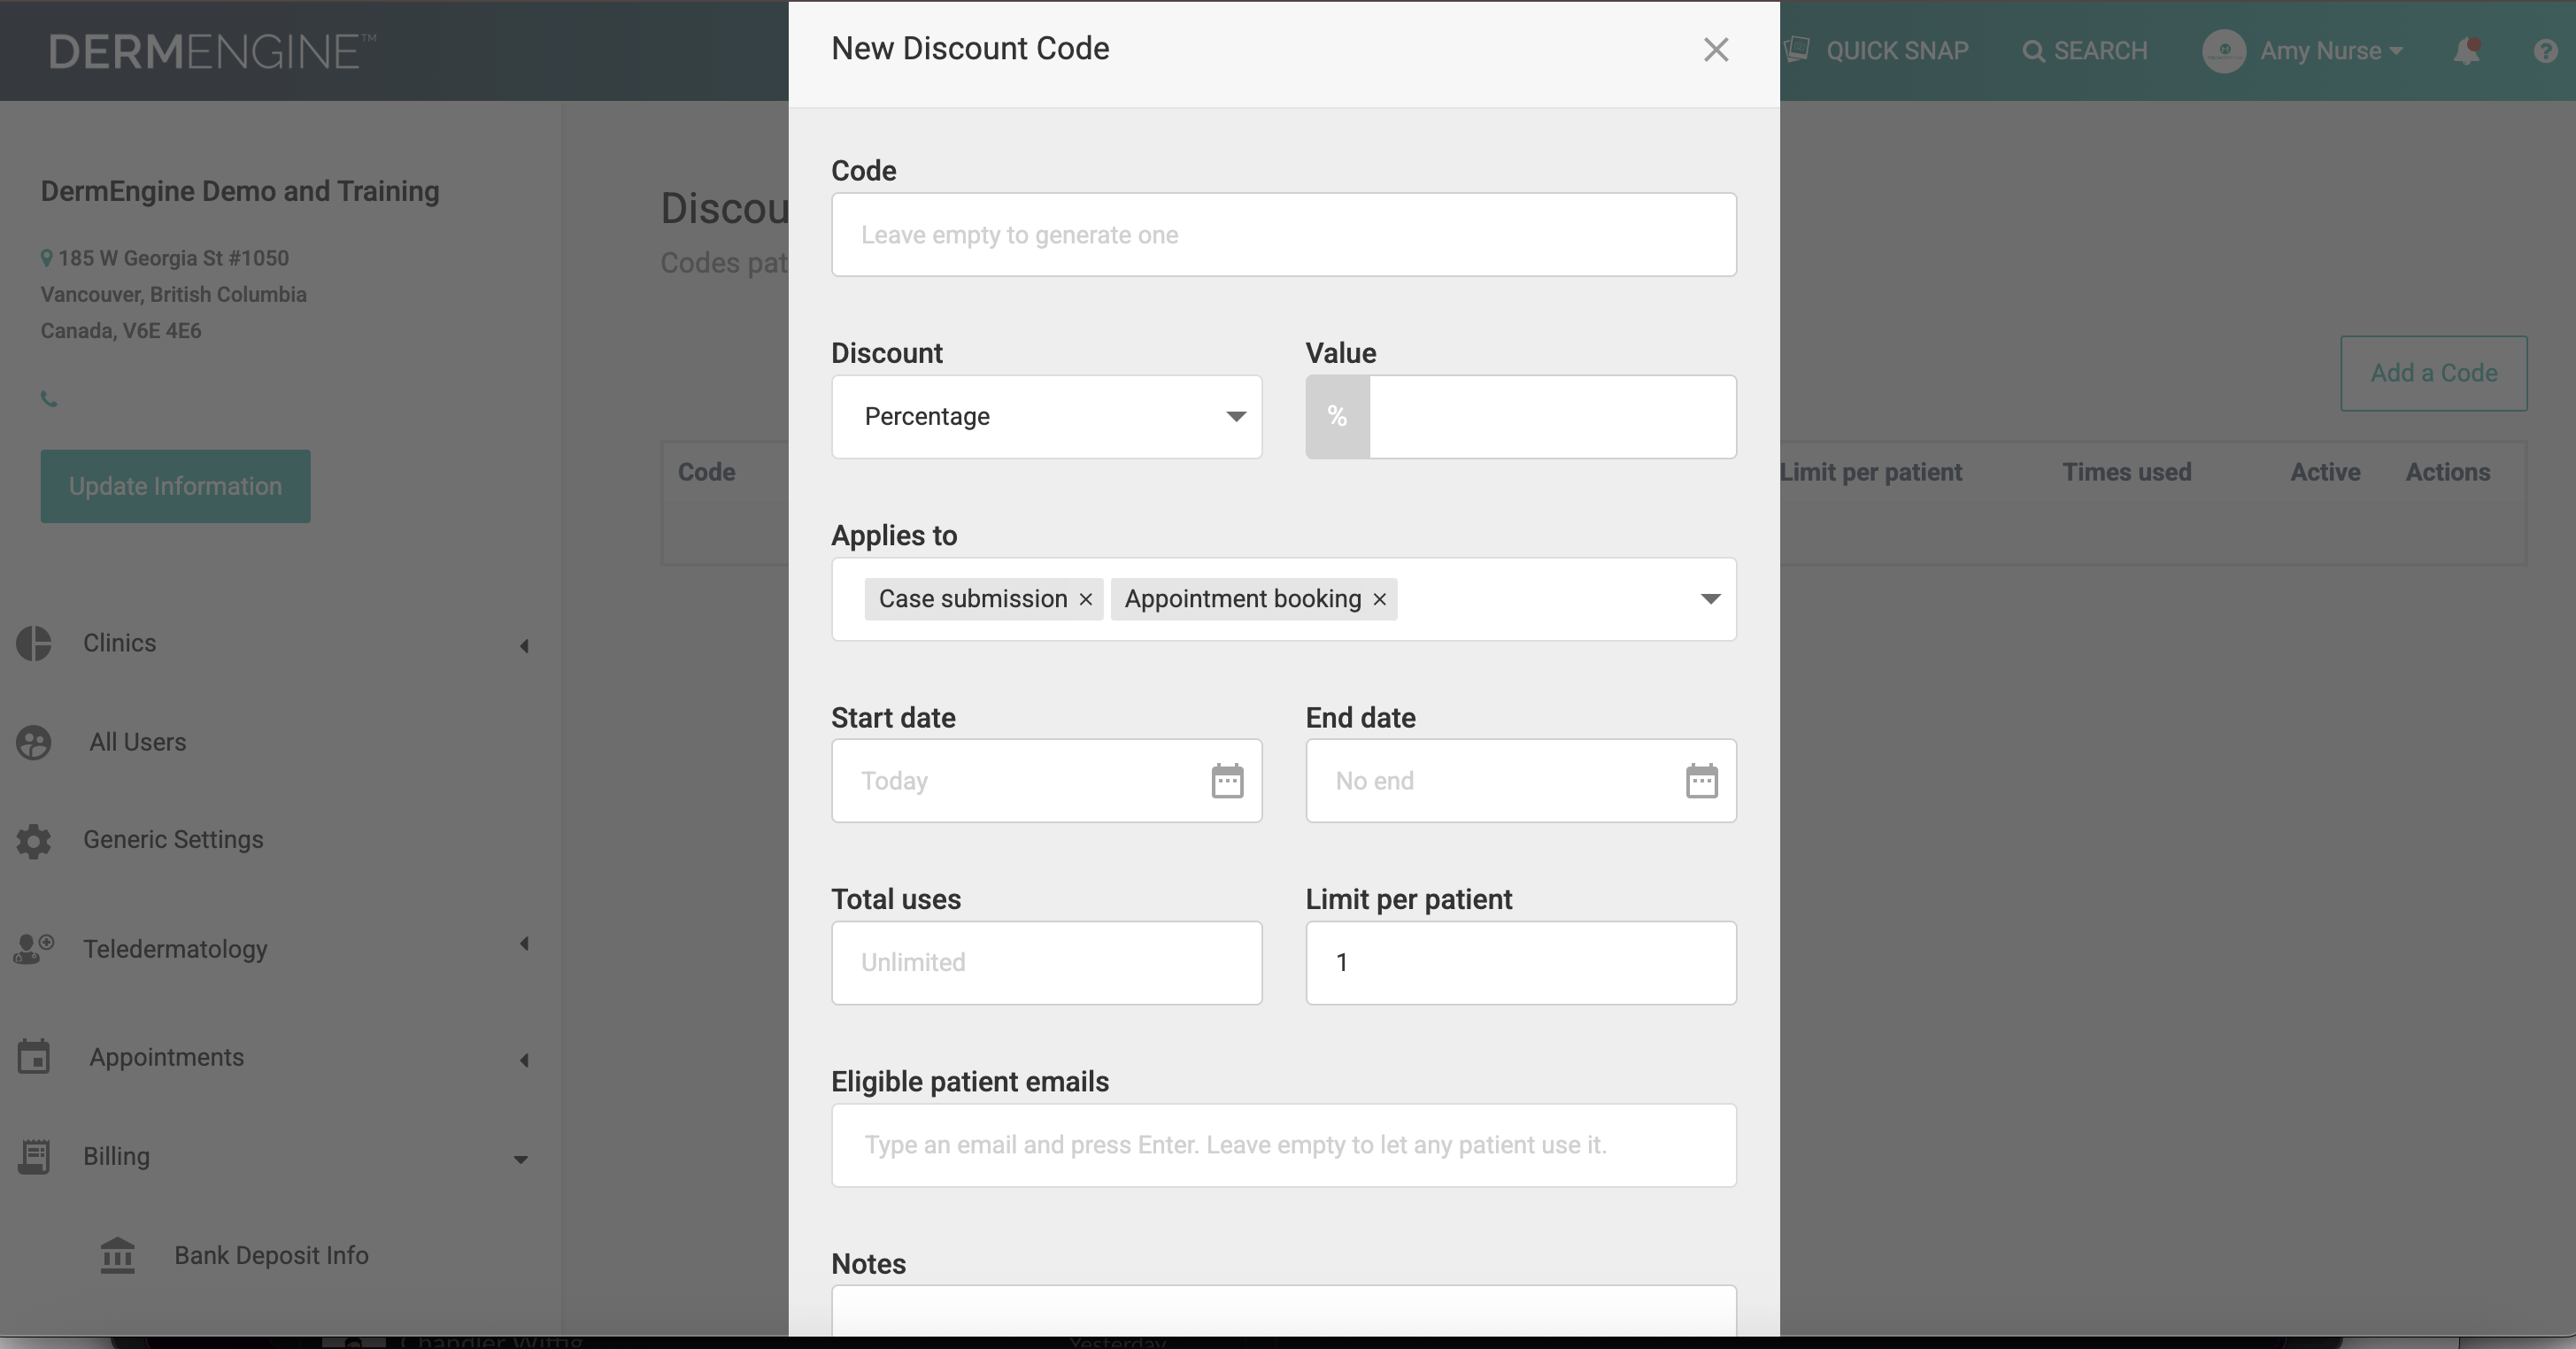Screen dimensions: 2576x1349
Task: Click the Update Information button
Action: point(175,486)
